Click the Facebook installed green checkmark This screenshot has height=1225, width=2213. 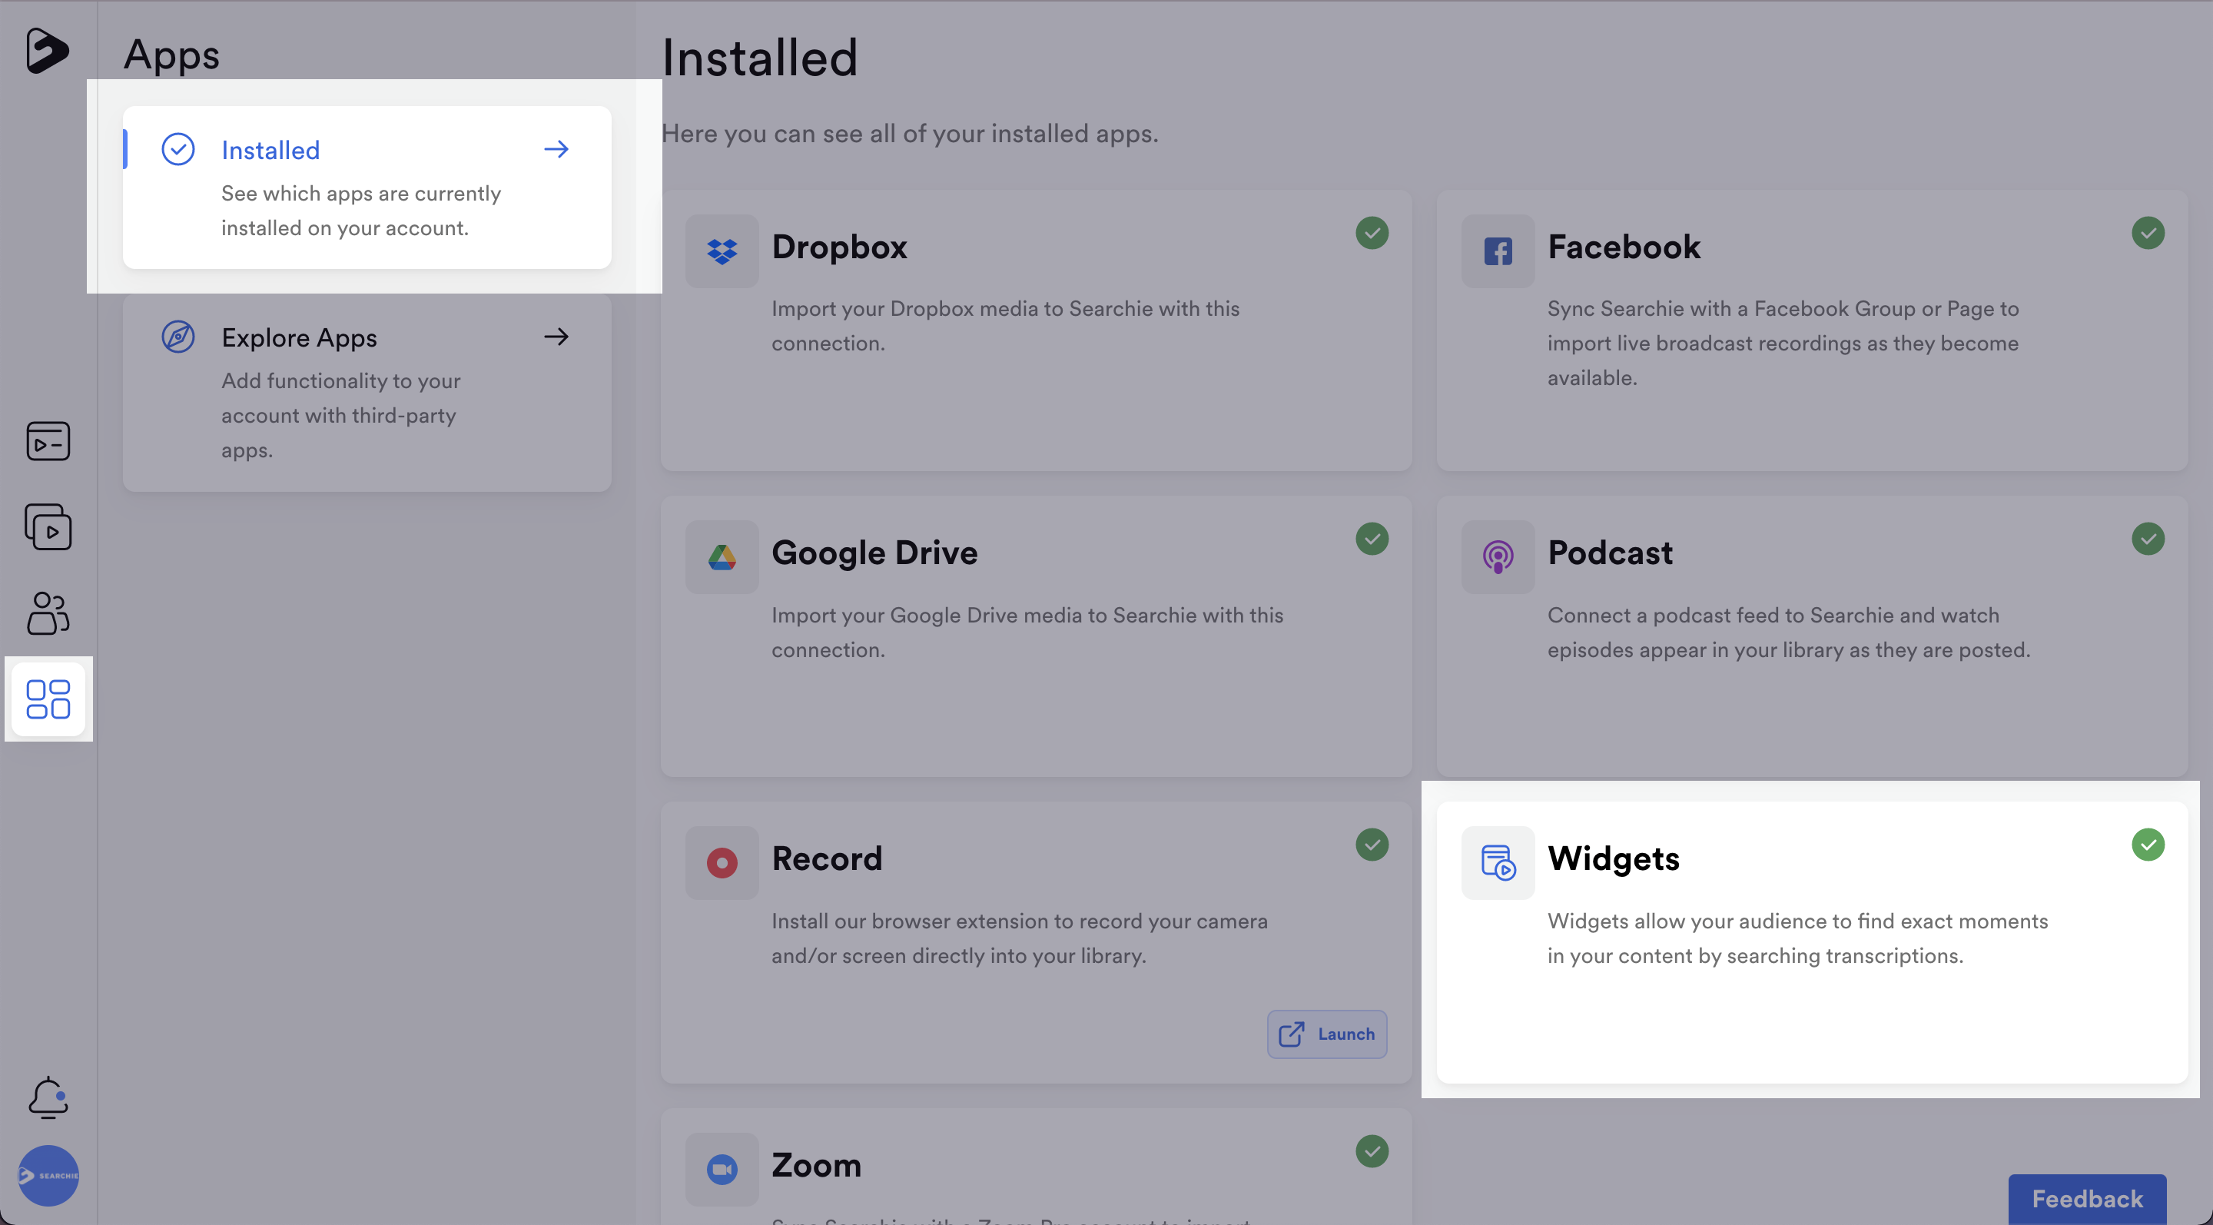coord(2148,233)
